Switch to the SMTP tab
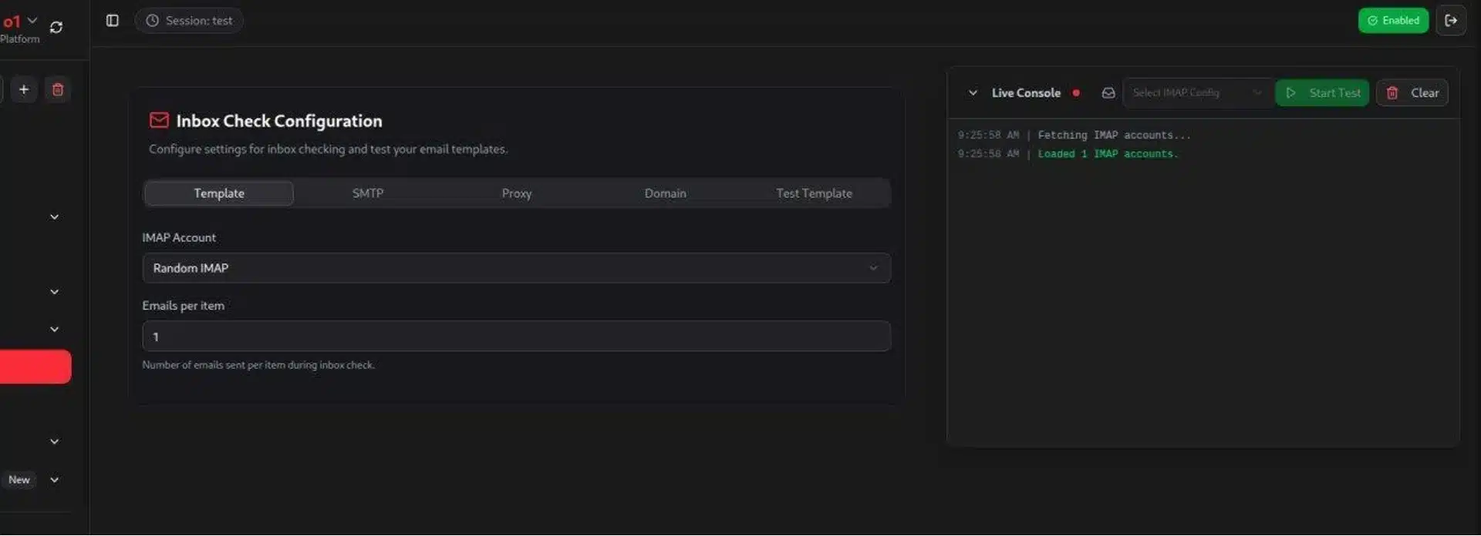The width and height of the screenshot is (1481, 536). (368, 194)
